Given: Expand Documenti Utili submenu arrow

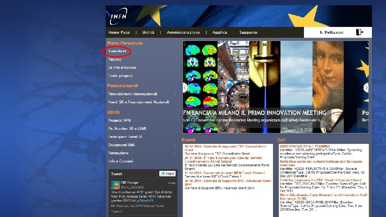Looking at the screenshot, I should click(x=175, y=145).
